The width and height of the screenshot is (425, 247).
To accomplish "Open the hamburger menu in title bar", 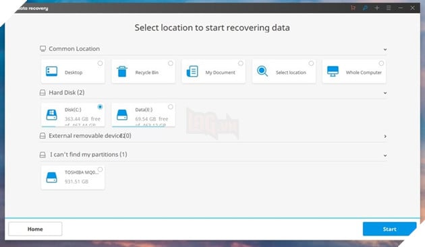I will coord(389,8).
